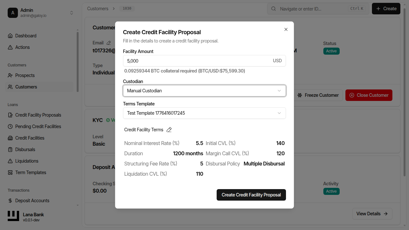Select Disbursals under Loans

(24, 149)
